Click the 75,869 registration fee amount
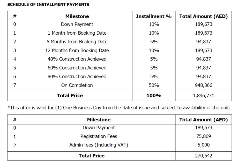Image resolution: width=238 pixels, height=163 pixels. pyautogui.click(x=203, y=136)
